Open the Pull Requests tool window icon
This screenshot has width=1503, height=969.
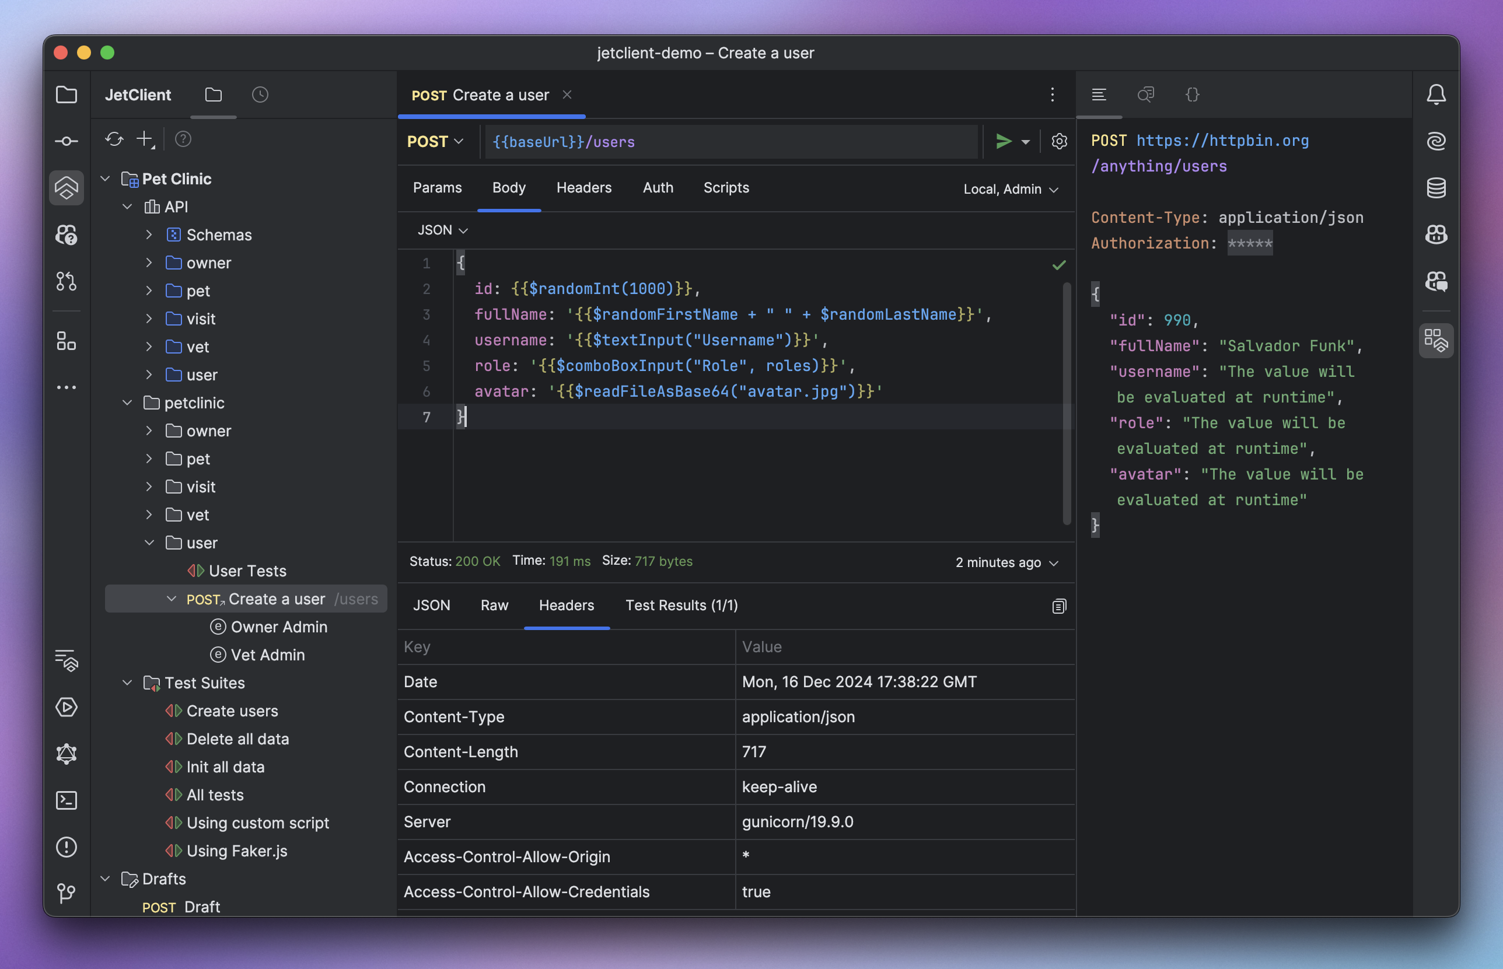[x=66, y=281]
